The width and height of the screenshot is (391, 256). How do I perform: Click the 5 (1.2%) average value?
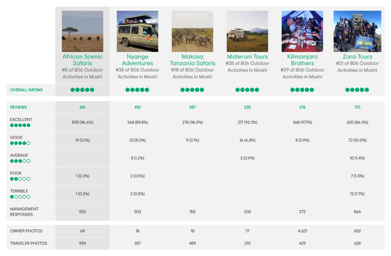click(137, 158)
